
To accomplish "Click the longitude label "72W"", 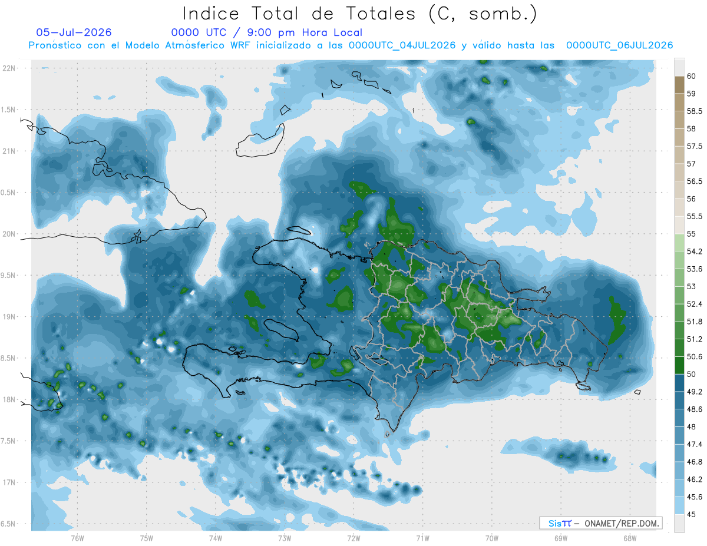I will 353,538.
